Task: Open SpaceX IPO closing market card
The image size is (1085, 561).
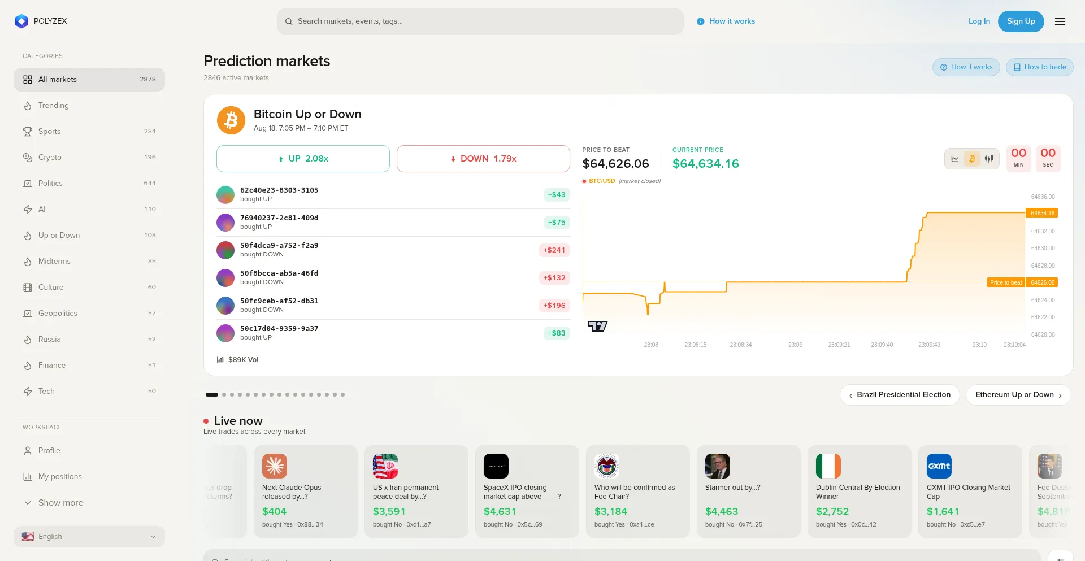Action: 527,492
